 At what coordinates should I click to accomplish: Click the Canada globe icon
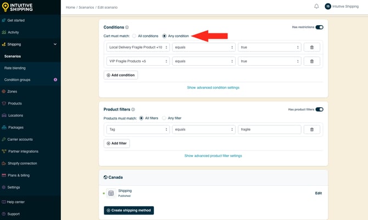(105, 177)
